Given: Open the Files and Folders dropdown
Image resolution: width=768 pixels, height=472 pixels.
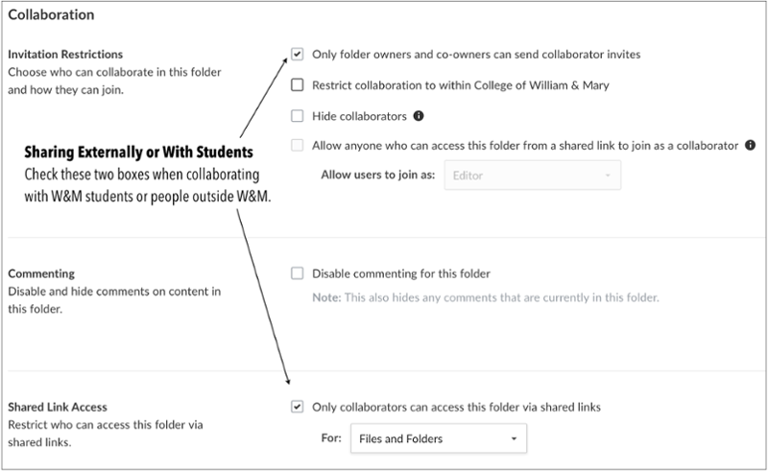Looking at the screenshot, I should (439, 439).
